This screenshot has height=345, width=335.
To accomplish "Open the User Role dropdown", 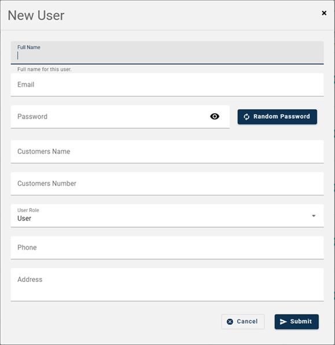I will point(167,216).
